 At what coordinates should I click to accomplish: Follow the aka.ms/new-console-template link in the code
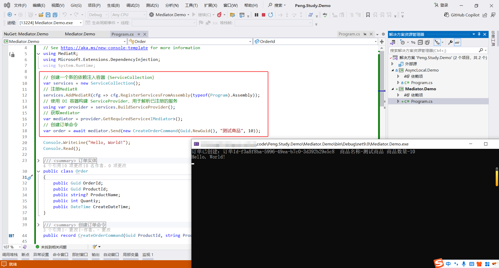[104, 48]
